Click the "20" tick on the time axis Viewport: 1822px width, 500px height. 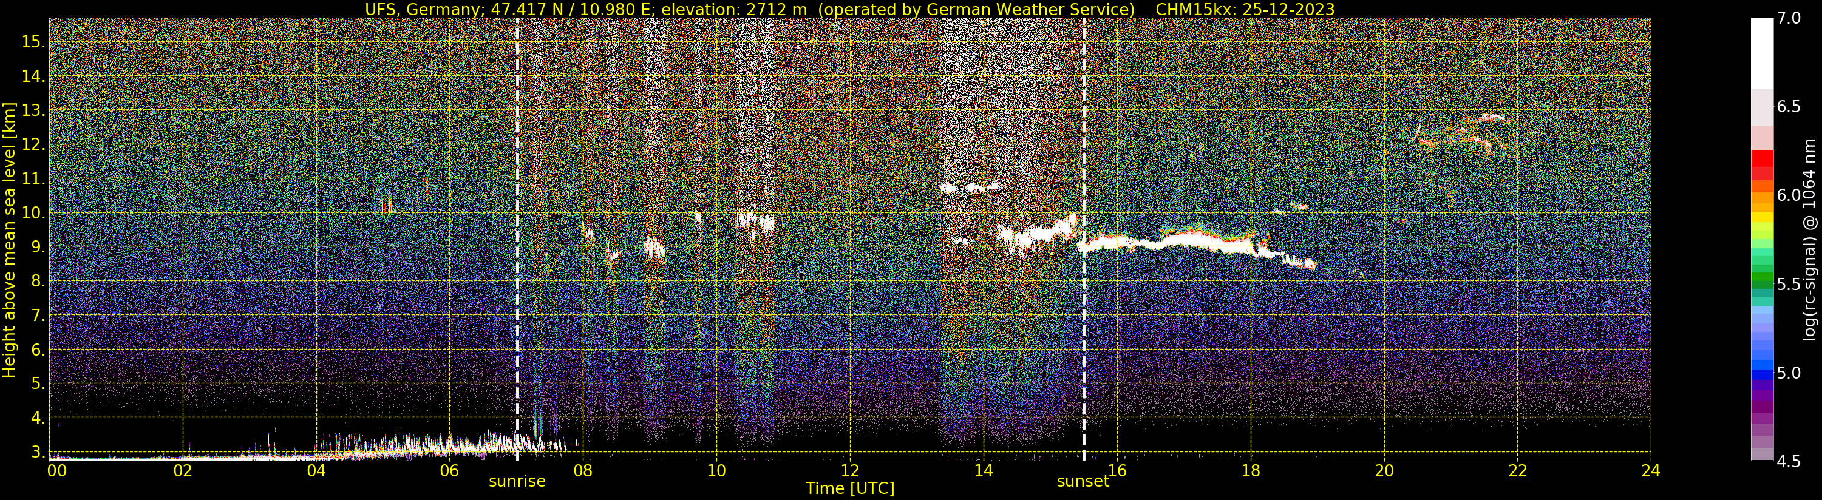click(1384, 471)
